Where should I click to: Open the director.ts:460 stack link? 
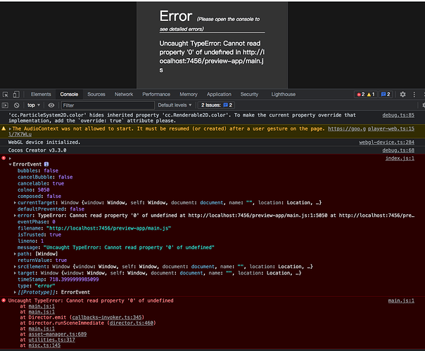point(132,323)
